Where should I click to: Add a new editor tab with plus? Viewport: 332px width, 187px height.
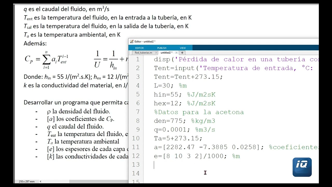pos(182,53)
